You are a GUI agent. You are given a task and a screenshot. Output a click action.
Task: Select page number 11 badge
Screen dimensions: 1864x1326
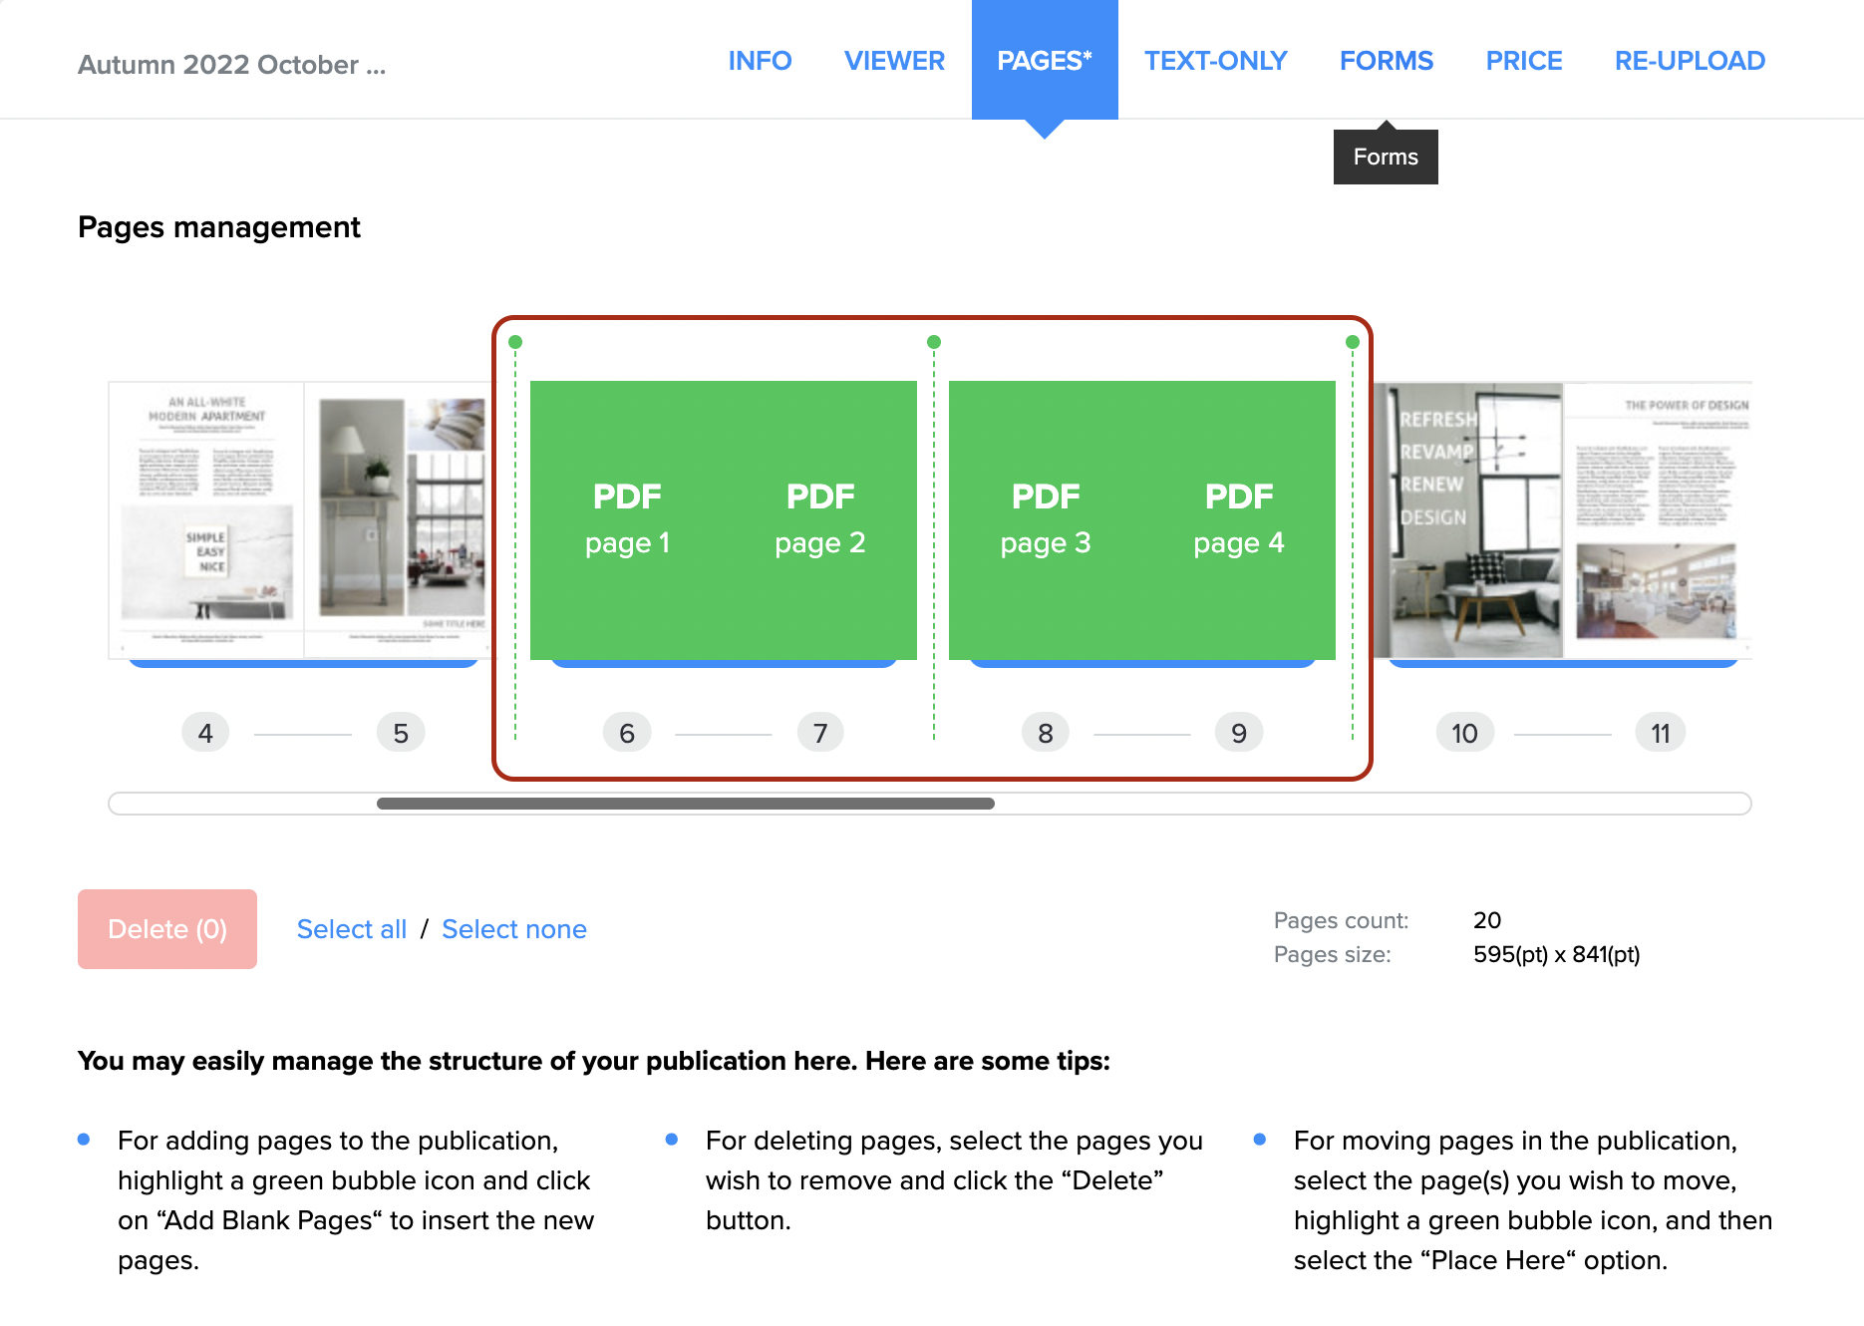1660,733
